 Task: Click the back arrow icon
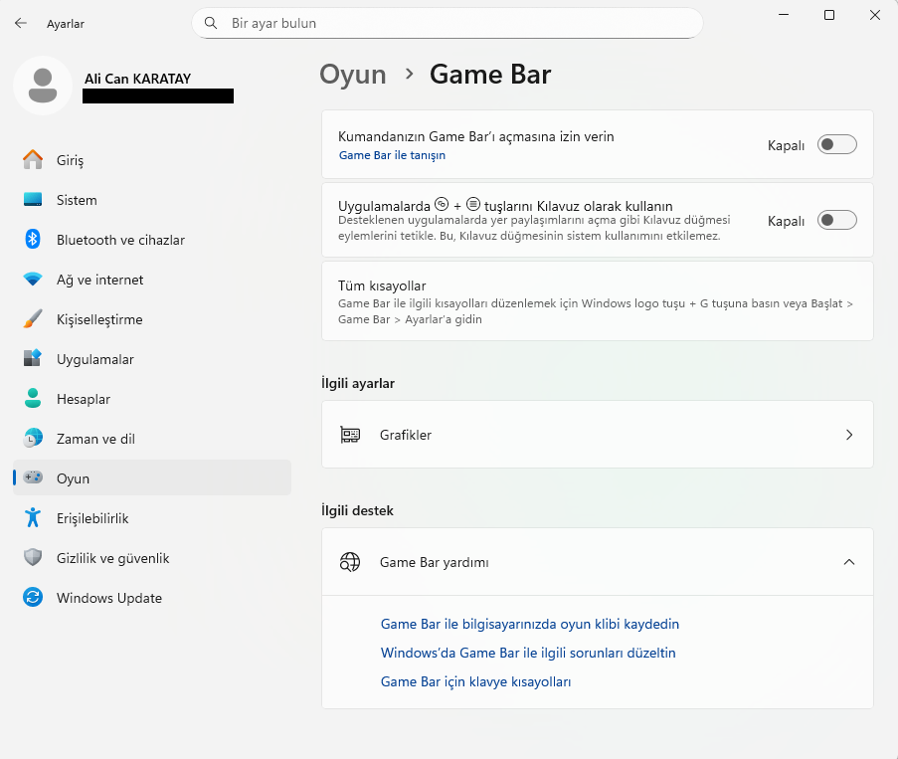(x=21, y=23)
